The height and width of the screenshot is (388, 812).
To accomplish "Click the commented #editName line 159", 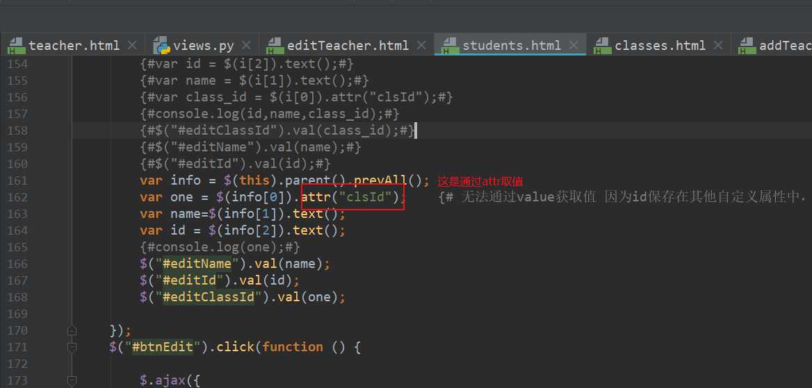I will click(x=250, y=147).
